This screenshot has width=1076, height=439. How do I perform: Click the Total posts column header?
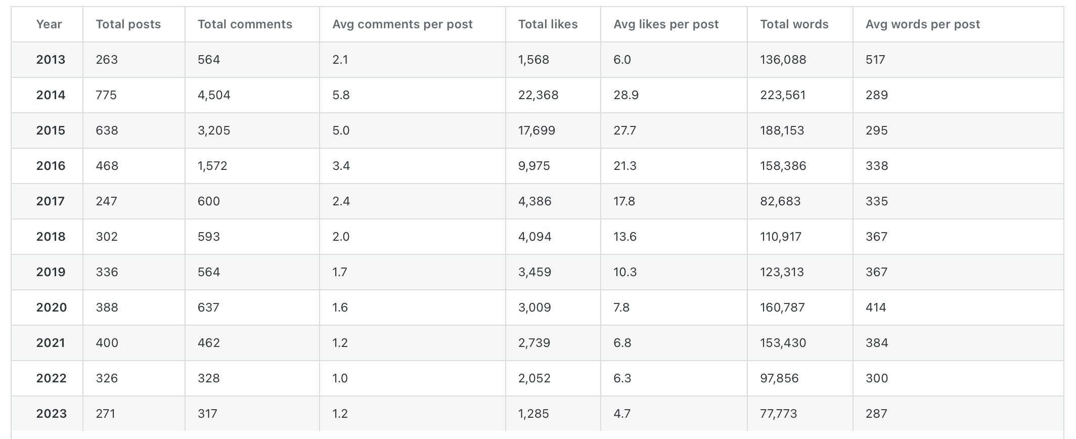[128, 24]
